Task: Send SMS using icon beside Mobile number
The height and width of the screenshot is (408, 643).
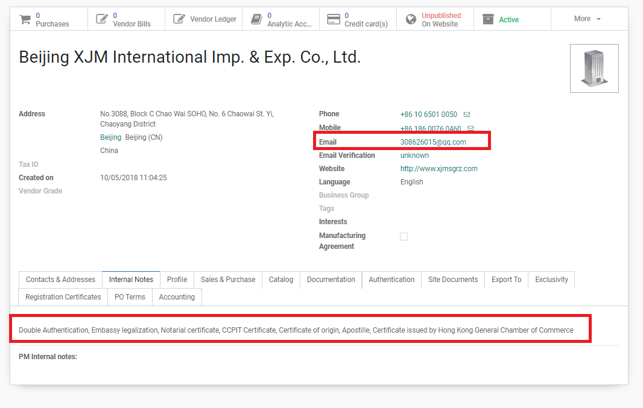Action: [x=470, y=128]
